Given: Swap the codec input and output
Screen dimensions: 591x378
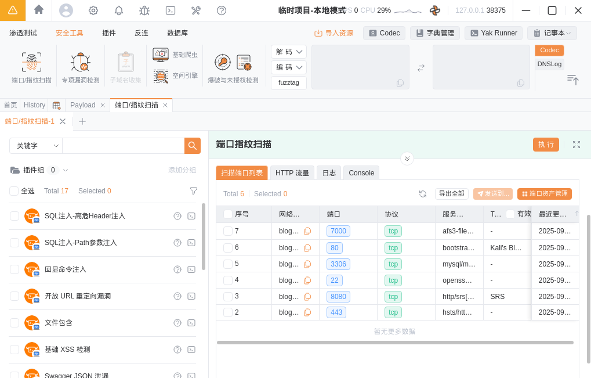Looking at the screenshot, I should tap(421, 68).
